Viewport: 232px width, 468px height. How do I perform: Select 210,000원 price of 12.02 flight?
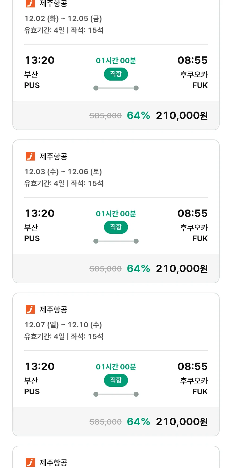[x=182, y=116]
